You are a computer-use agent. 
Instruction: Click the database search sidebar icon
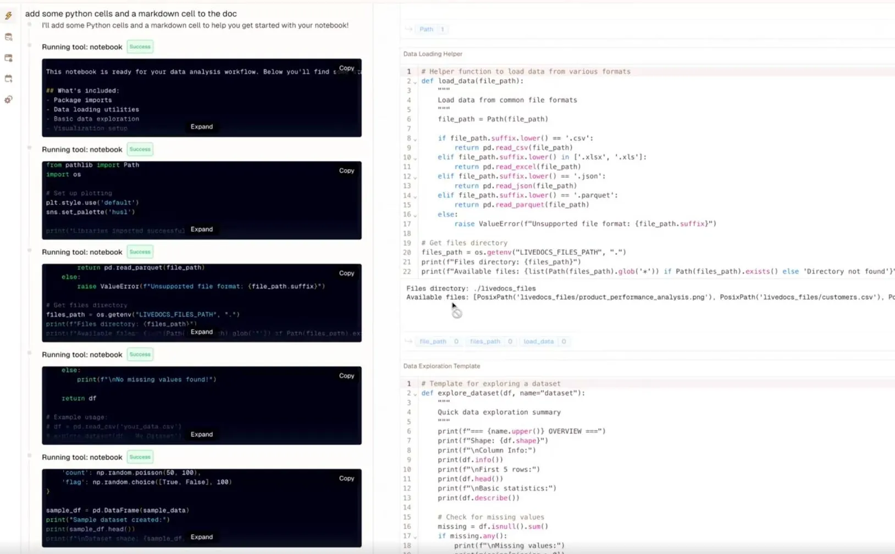point(8,37)
